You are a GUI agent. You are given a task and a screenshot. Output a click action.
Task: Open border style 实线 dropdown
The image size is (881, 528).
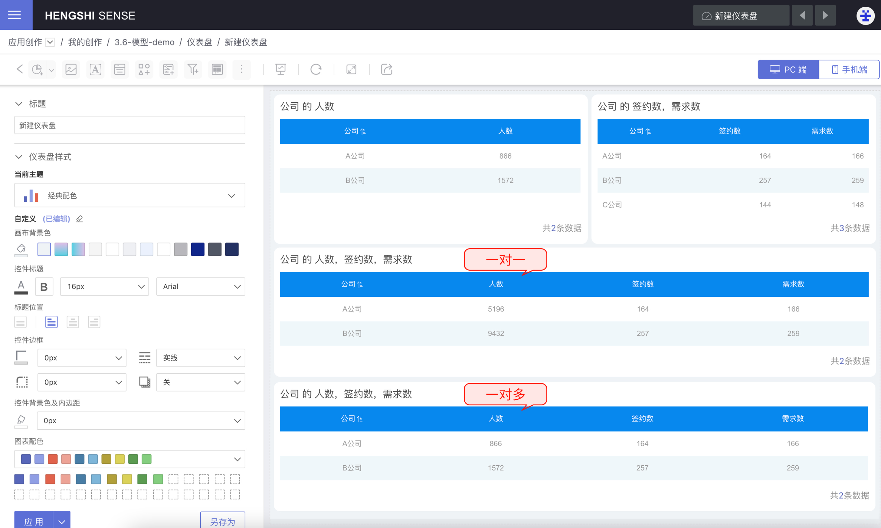coord(201,358)
